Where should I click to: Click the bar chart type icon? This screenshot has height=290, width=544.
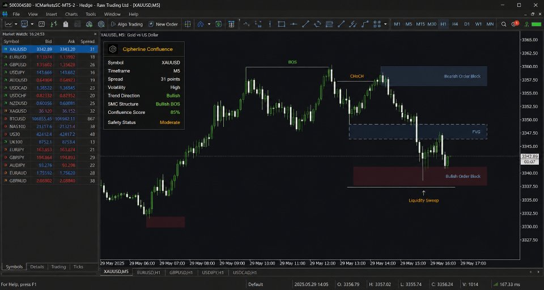tap(53, 24)
